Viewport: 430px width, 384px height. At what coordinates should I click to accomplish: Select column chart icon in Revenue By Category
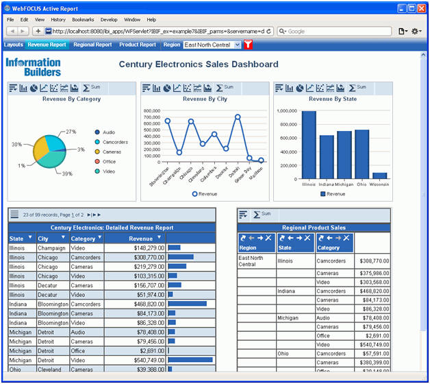click(x=23, y=88)
